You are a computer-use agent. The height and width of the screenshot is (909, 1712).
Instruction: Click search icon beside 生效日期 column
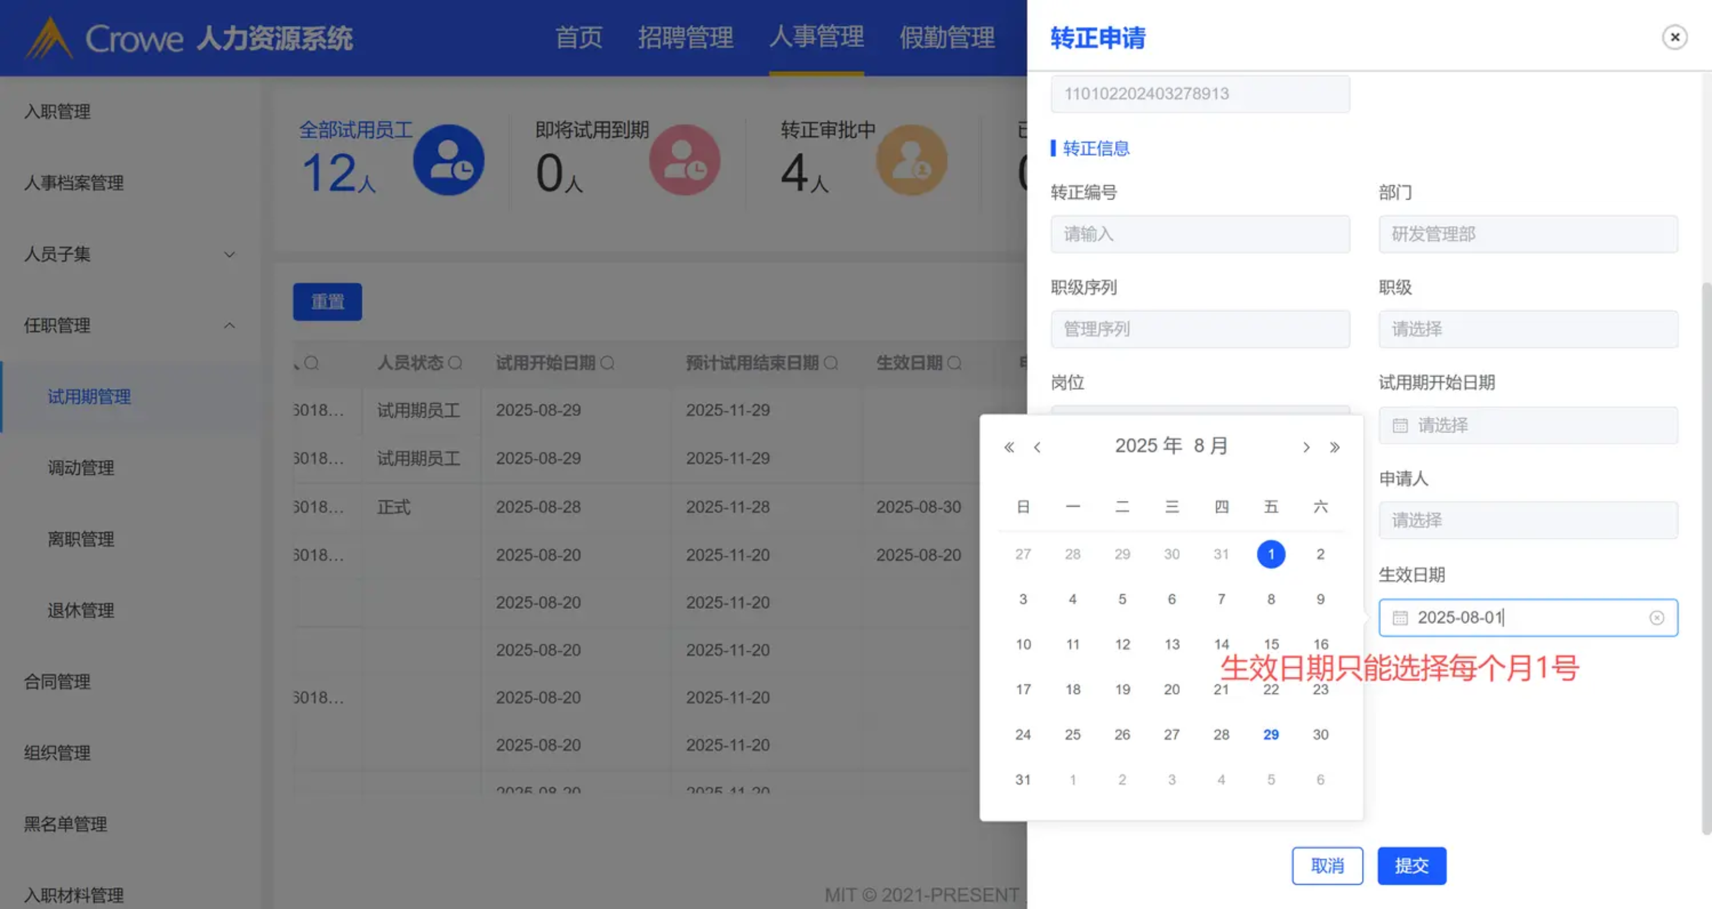pos(954,363)
